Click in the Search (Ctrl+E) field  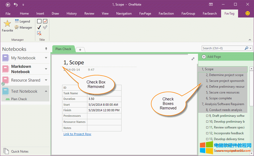click(x=222, y=48)
